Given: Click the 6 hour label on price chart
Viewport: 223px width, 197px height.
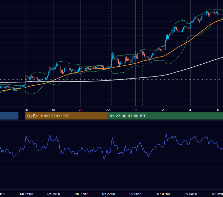Looking at the screenshot, I should coord(218,110).
